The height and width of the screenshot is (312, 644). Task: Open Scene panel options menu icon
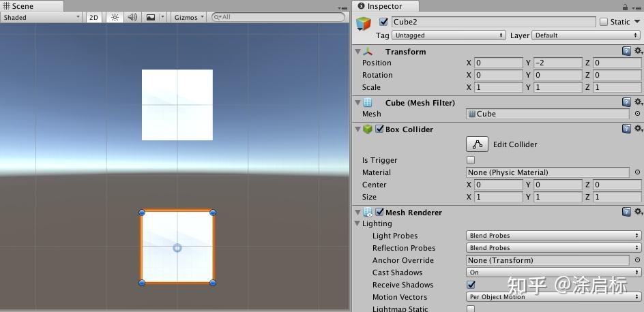pyautogui.click(x=342, y=7)
